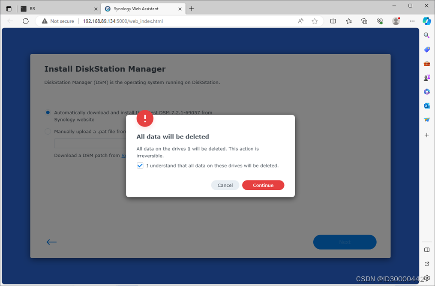Refresh the current page
This screenshot has height=286, width=435.
(26, 21)
